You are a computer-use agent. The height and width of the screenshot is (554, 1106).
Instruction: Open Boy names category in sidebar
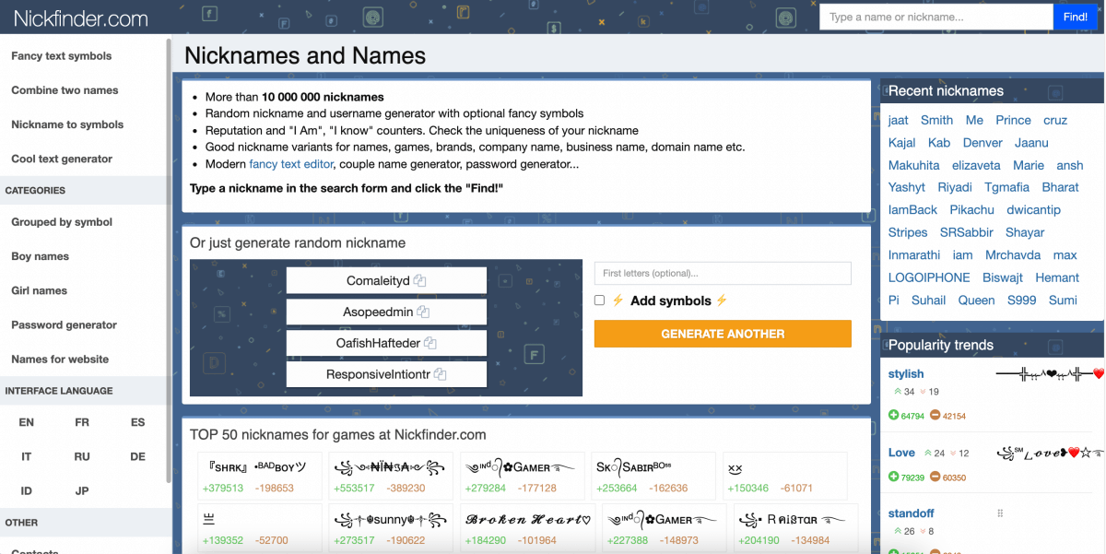pyautogui.click(x=40, y=256)
